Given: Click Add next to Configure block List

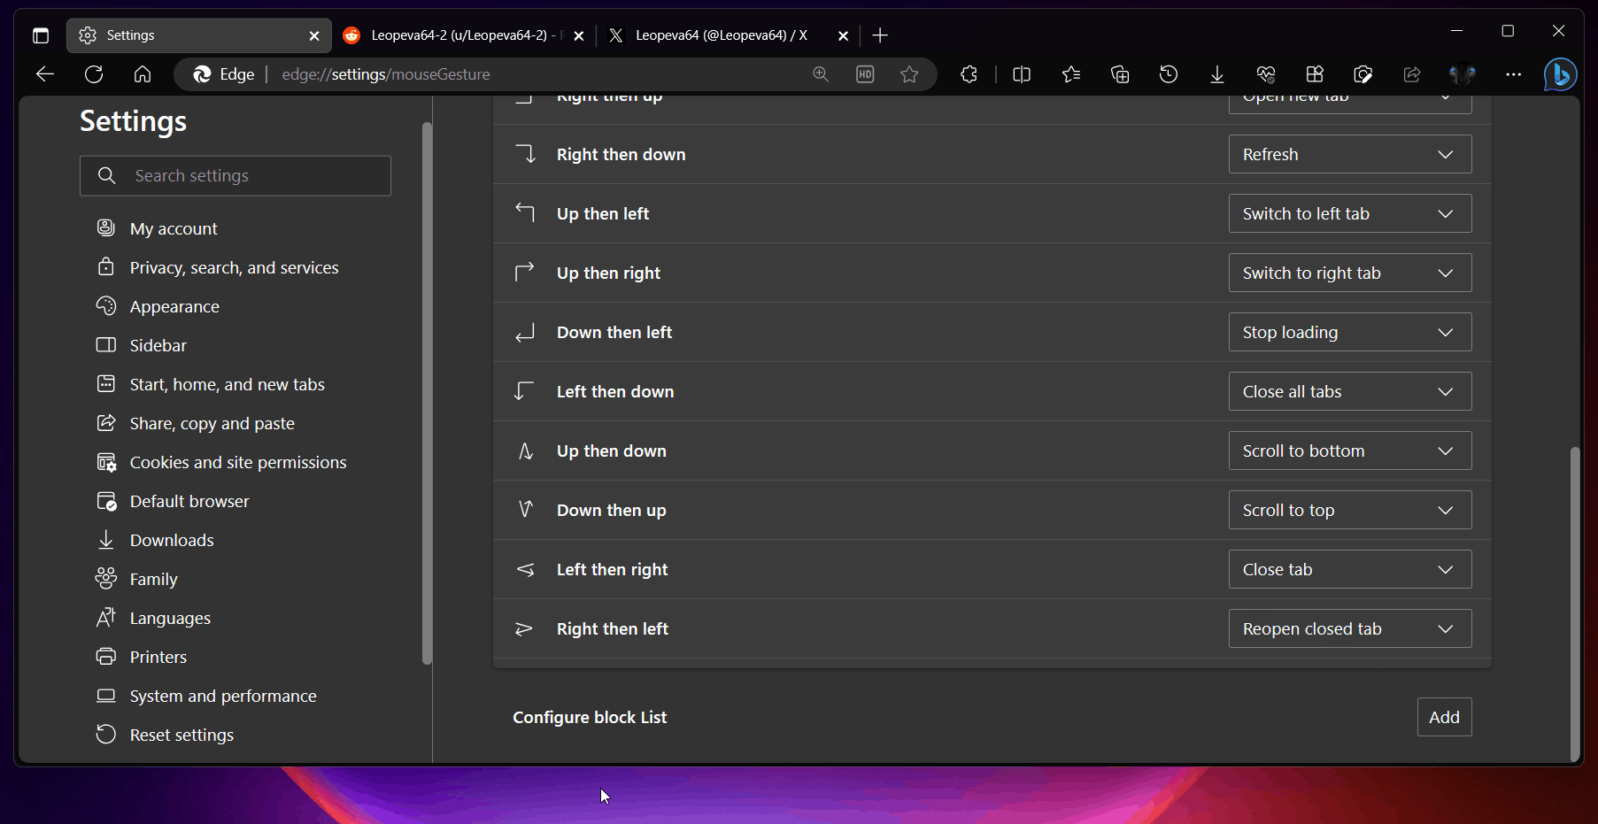Looking at the screenshot, I should (x=1444, y=717).
